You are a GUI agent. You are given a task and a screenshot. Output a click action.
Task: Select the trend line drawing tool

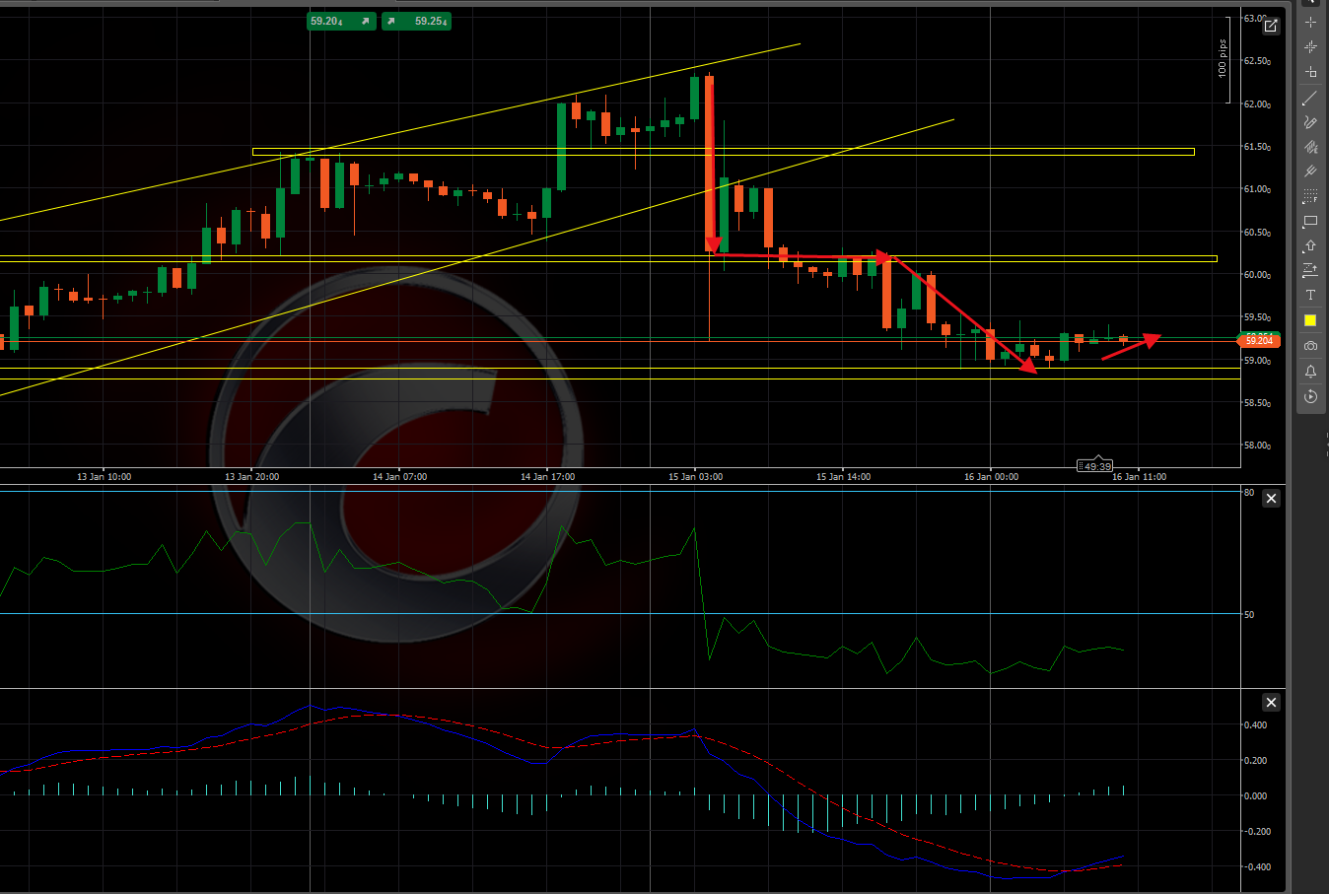(x=1310, y=98)
